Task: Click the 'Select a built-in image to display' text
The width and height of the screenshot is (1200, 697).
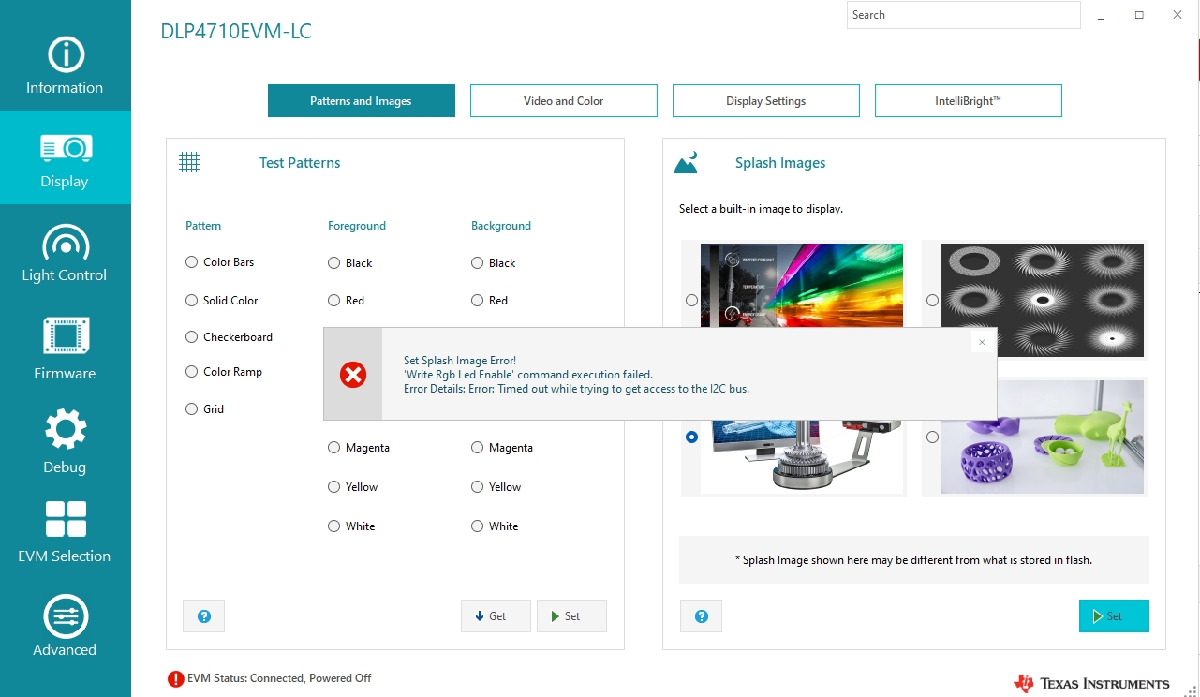Action: [761, 209]
